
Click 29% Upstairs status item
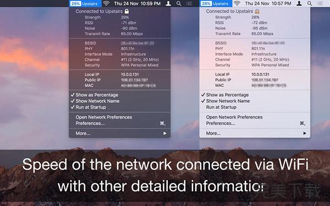click(85, 4)
